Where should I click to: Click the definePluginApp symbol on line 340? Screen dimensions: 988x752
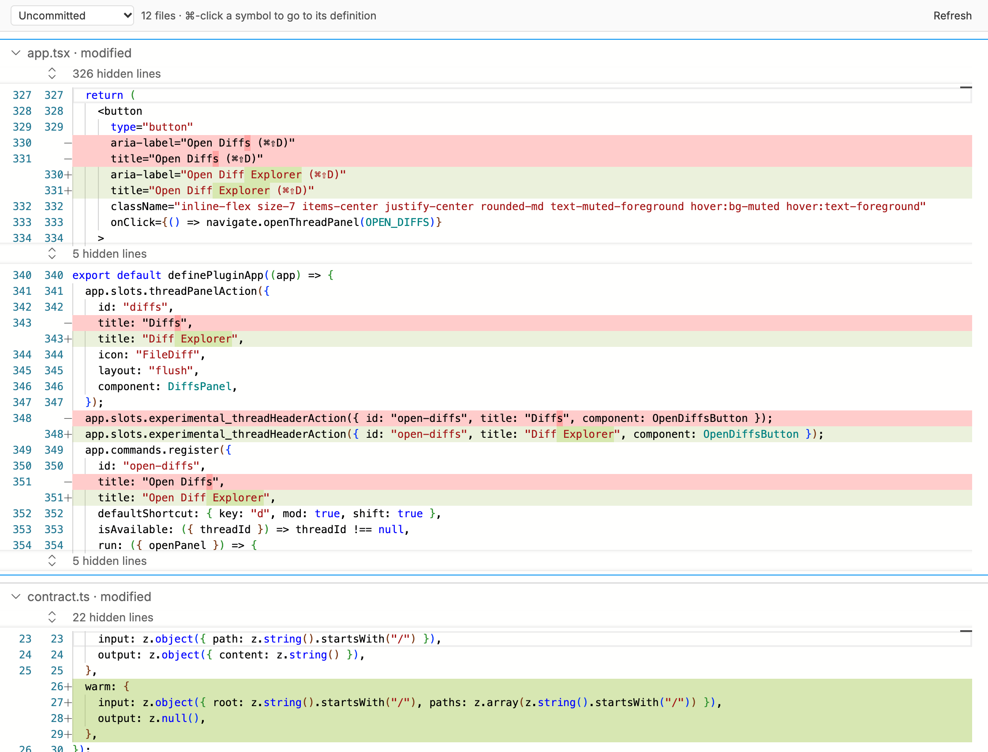(216, 275)
